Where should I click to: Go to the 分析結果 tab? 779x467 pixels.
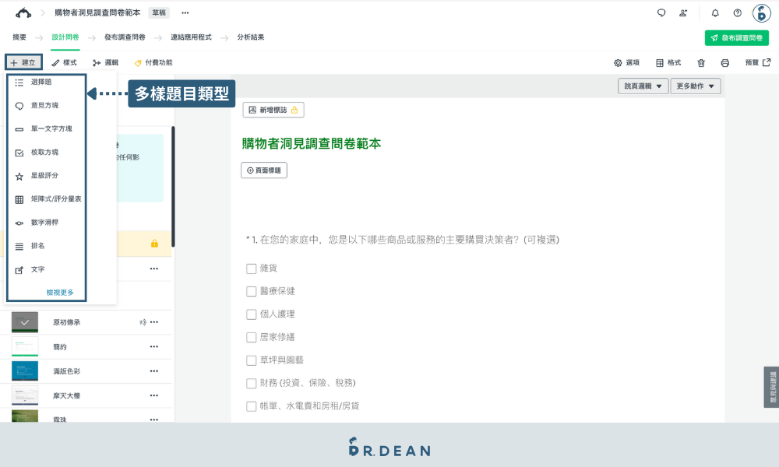(x=250, y=37)
